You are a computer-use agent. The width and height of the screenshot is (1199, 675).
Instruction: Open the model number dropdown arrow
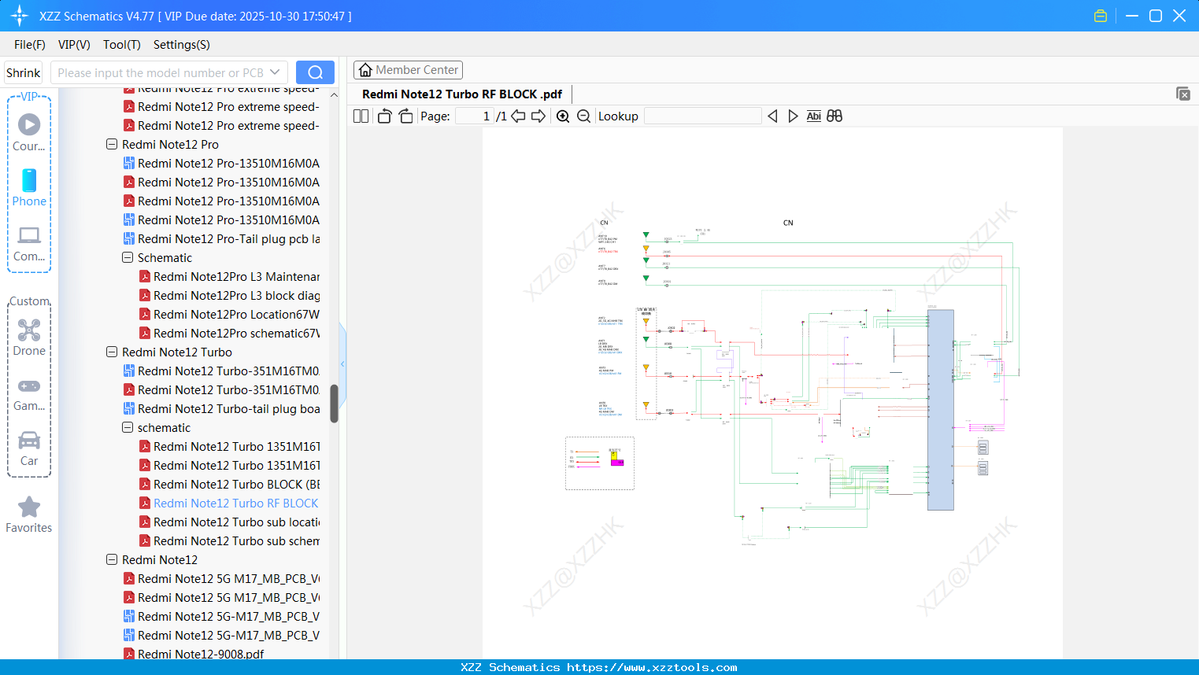275,72
